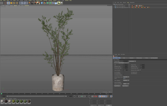
Task: Click the Level of Detail field
Action: [x=126, y=70]
